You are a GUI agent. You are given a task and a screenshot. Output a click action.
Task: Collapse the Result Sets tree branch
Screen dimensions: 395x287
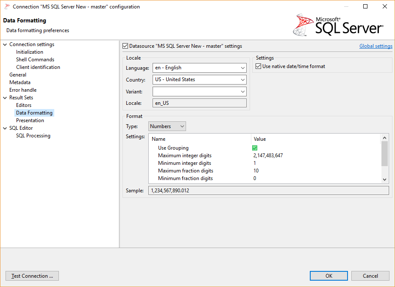[5, 97]
